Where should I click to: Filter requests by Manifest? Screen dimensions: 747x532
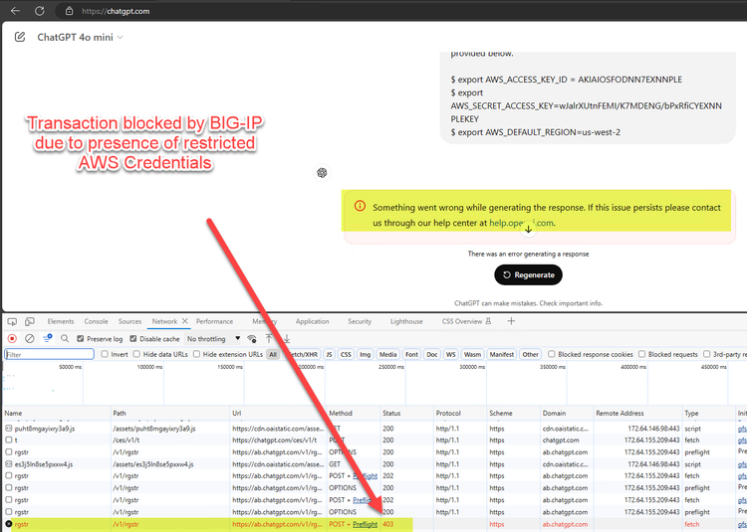[502, 354]
